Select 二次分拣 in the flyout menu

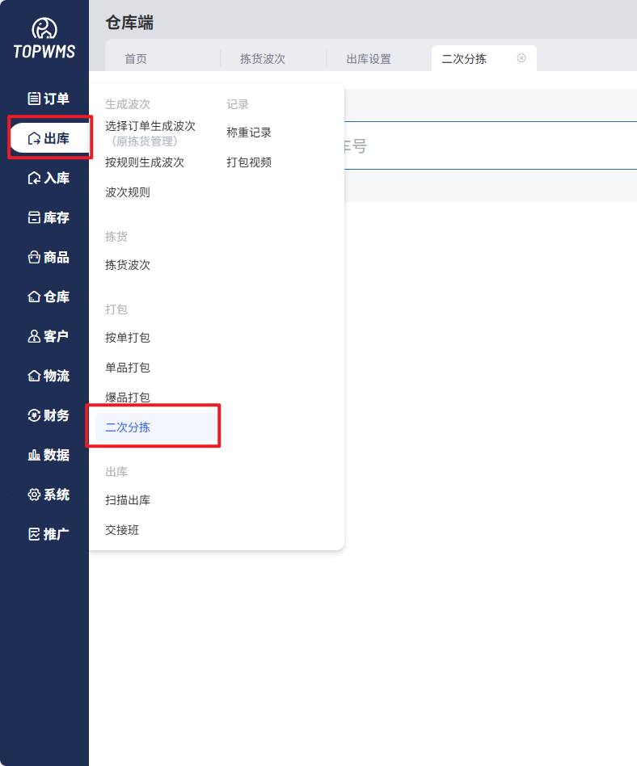point(155,427)
